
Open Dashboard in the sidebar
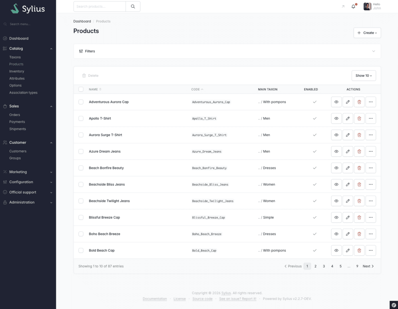point(19,38)
